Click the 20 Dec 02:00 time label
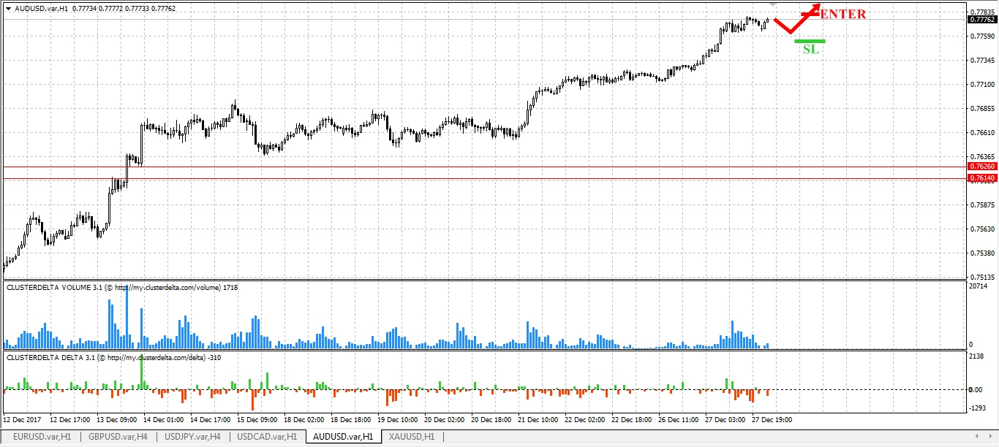This screenshot has height=447, width=999. [x=445, y=421]
